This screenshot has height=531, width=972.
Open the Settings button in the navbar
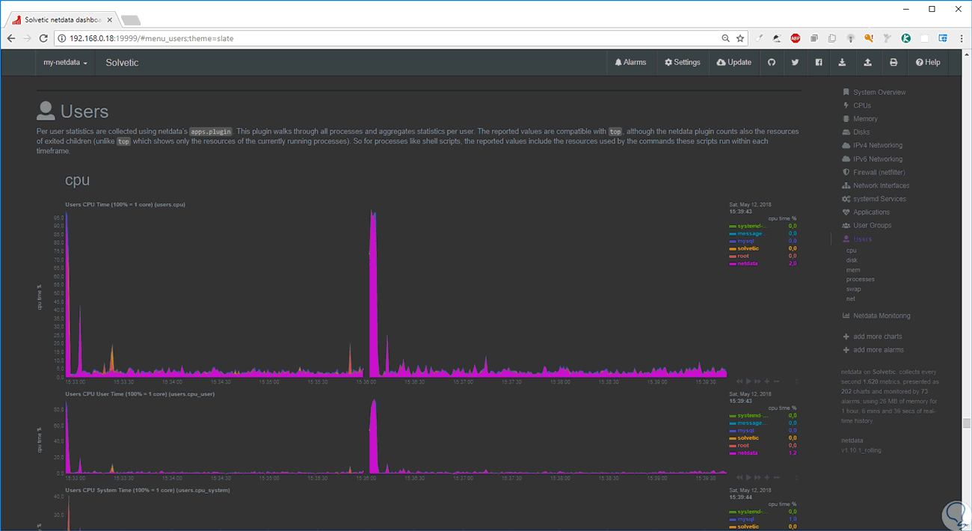point(683,63)
